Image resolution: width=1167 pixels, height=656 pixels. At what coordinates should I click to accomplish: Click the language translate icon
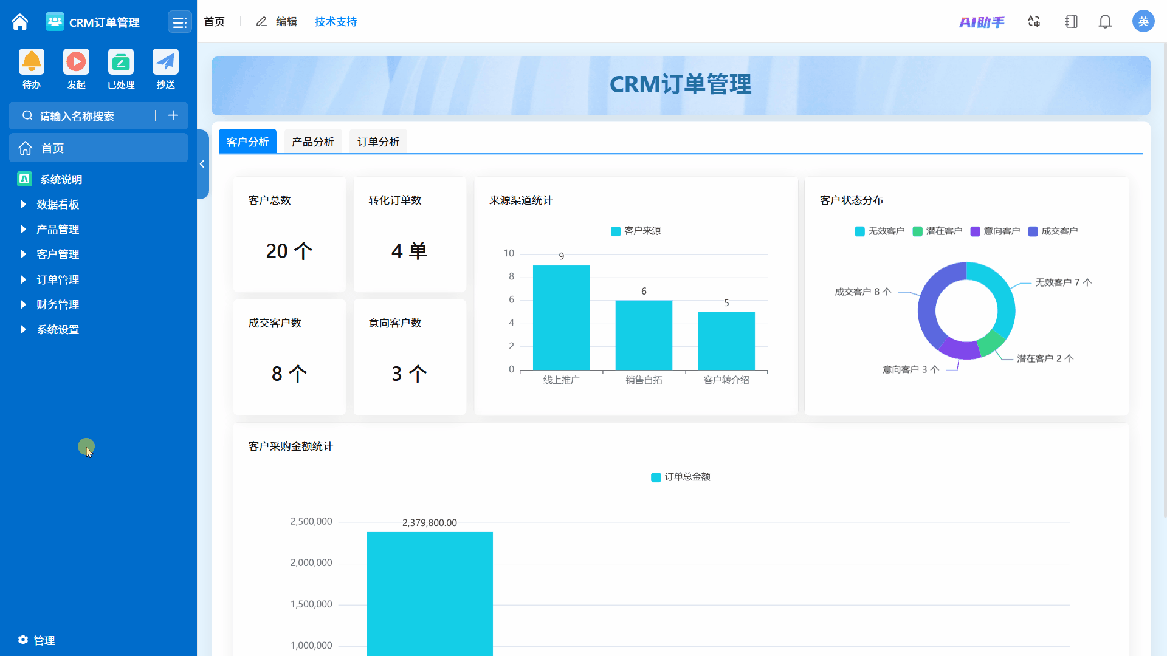1034,22
